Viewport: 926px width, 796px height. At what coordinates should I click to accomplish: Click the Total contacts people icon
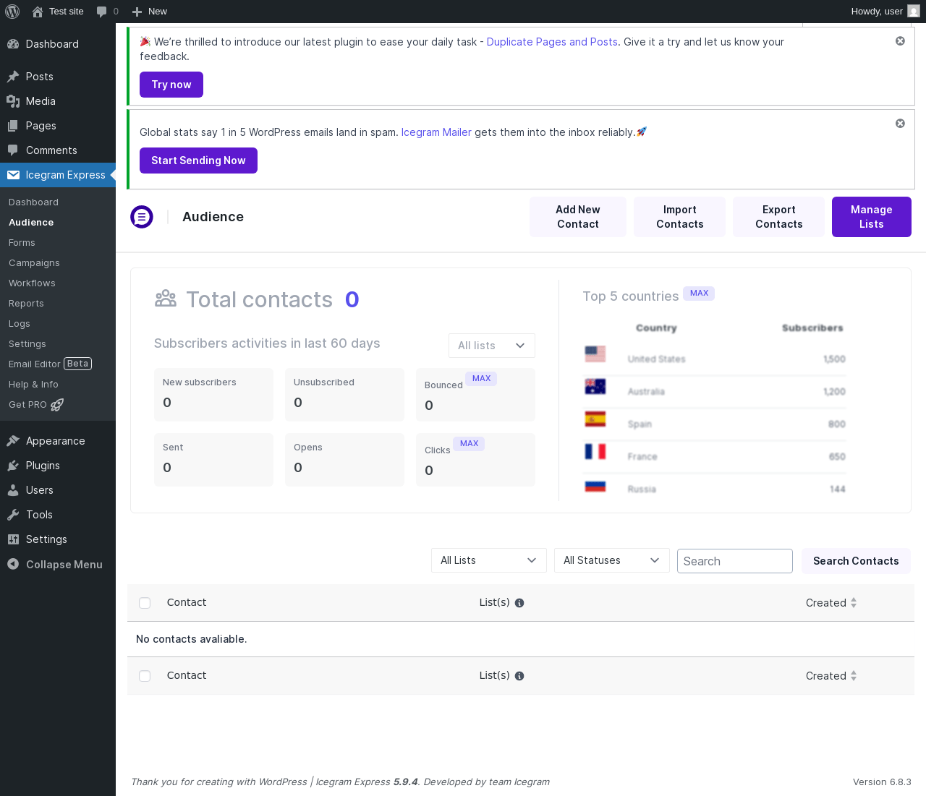coord(166,298)
